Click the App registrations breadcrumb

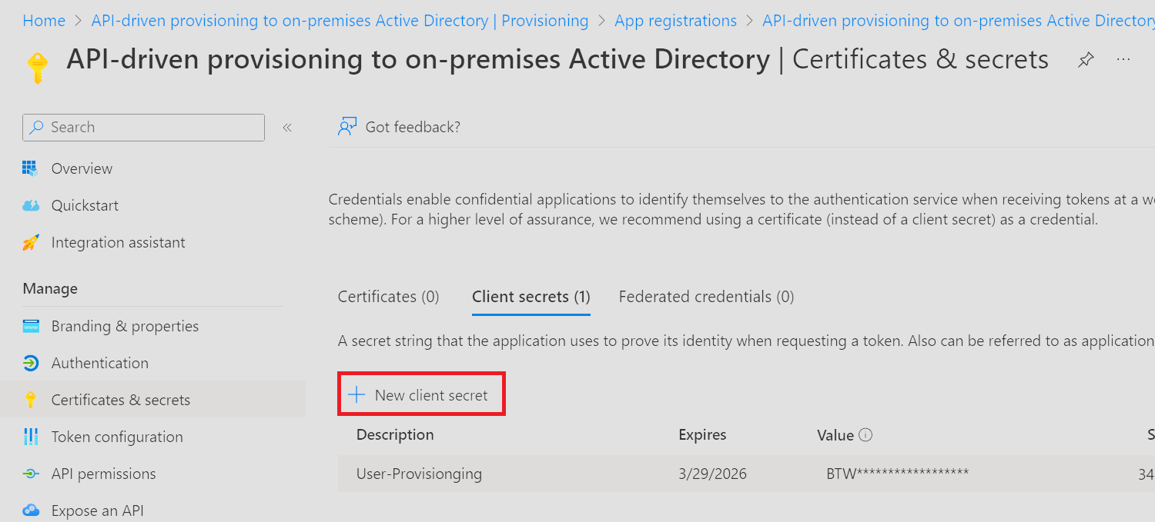tap(675, 21)
